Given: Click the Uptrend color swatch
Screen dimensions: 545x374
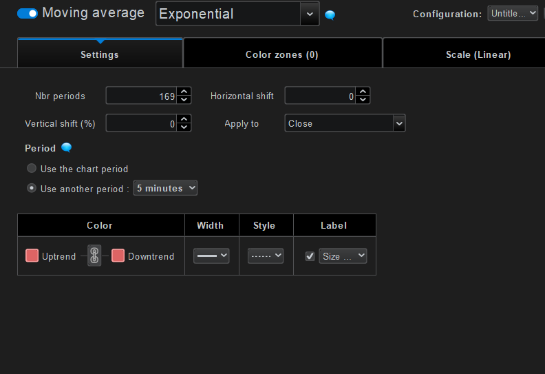Looking at the screenshot, I should tap(32, 256).
